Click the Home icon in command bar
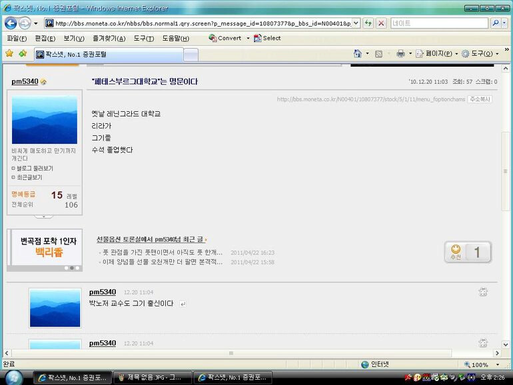The width and height of the screenshot is (513, 385). [358, 54]
